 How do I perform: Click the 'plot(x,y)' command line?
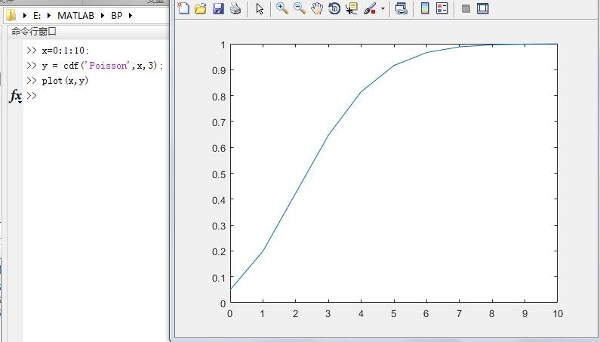(x=65, y=81)
